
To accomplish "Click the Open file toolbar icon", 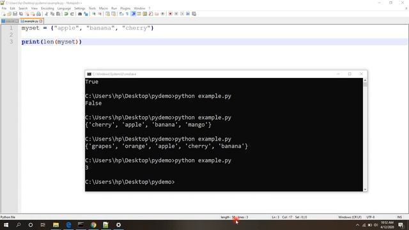I will click(9, 14).
